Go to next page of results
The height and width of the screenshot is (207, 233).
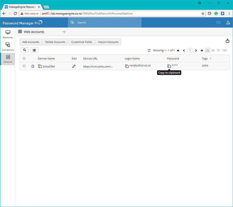point(196,50)
